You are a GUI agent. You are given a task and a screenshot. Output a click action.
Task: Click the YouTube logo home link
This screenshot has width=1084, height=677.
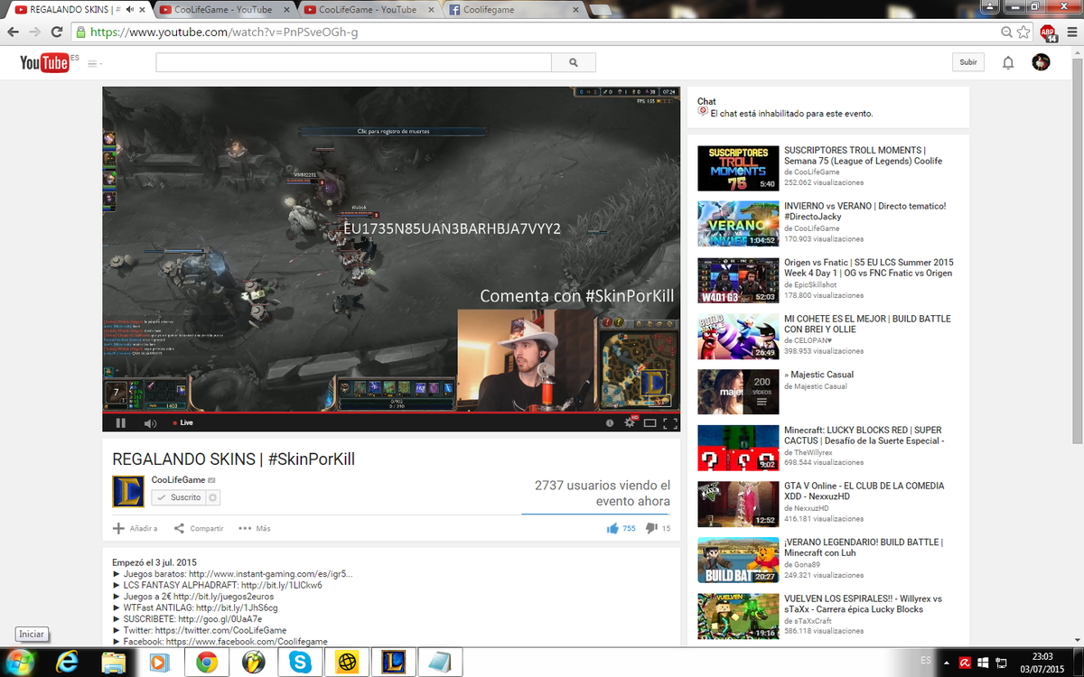pyautogui.click(x=45, y=62)
